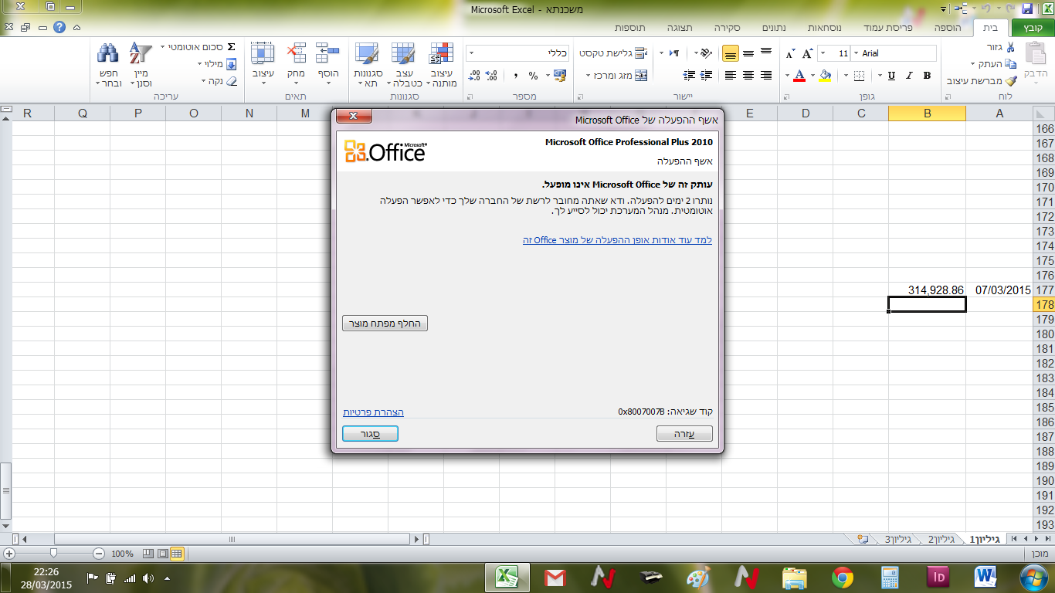Click row header 185
Image resolution: width=1055 pixels, height=593 pixels.
(x=1045, y=408)
